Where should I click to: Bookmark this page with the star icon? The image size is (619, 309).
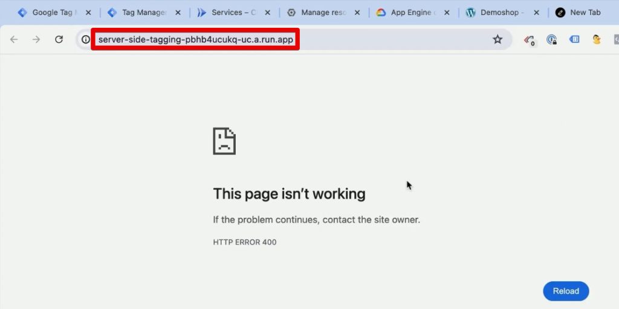click(497, 39)
